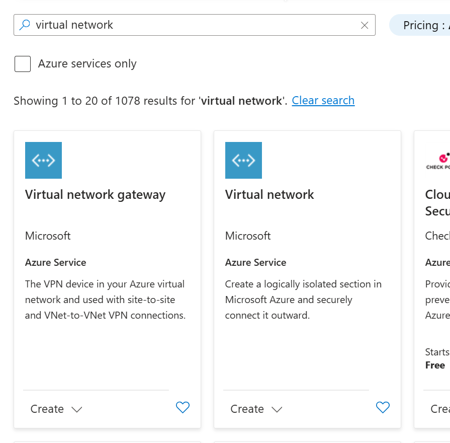Click the search magnifier icon
Viewport: 450px width, 443px height.
pyautogui.click(x=25, y=25)
